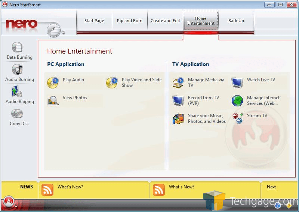Click the Play Audio disc icon
The width and height of the screenshot is (299, 212).
tap(53, 82)
